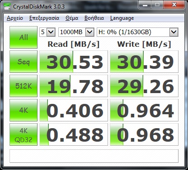The width and height of the screenshot is (188, 170).
Task: Click the Seq write result 30.39
Action: click(144, 62)
